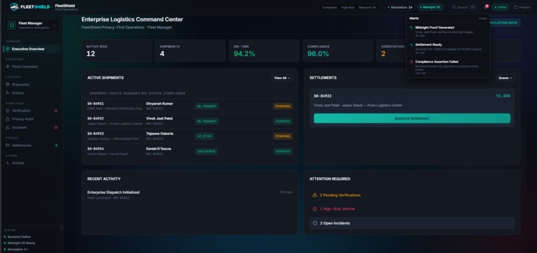Click View All in Active Shipments
The height and width of the screenshot is (253, 537).
[x=282, y=78]
